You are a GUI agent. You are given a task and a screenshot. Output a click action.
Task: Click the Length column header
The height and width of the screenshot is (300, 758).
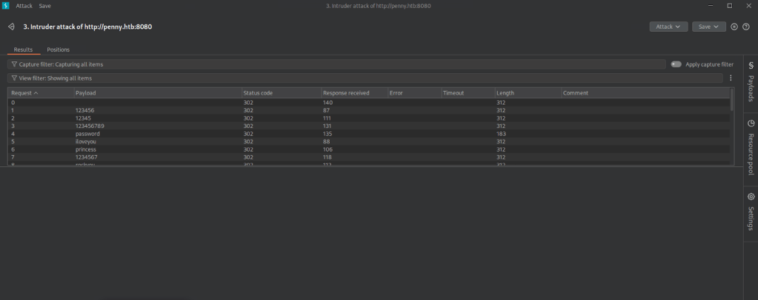tap(505, 93)
